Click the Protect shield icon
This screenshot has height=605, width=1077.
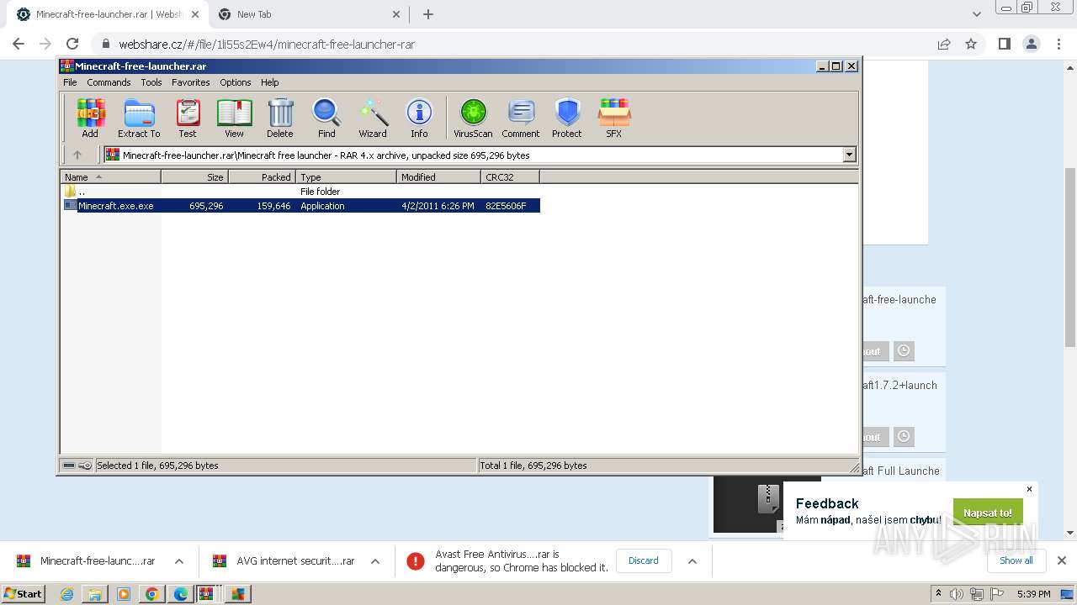(x=567, y=118)
